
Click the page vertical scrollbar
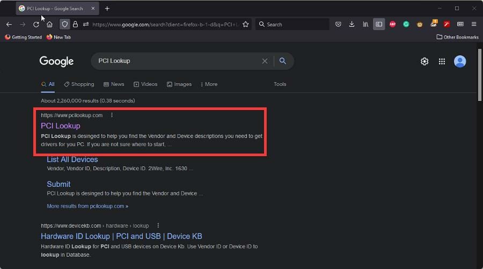click(x=480, y=75)
